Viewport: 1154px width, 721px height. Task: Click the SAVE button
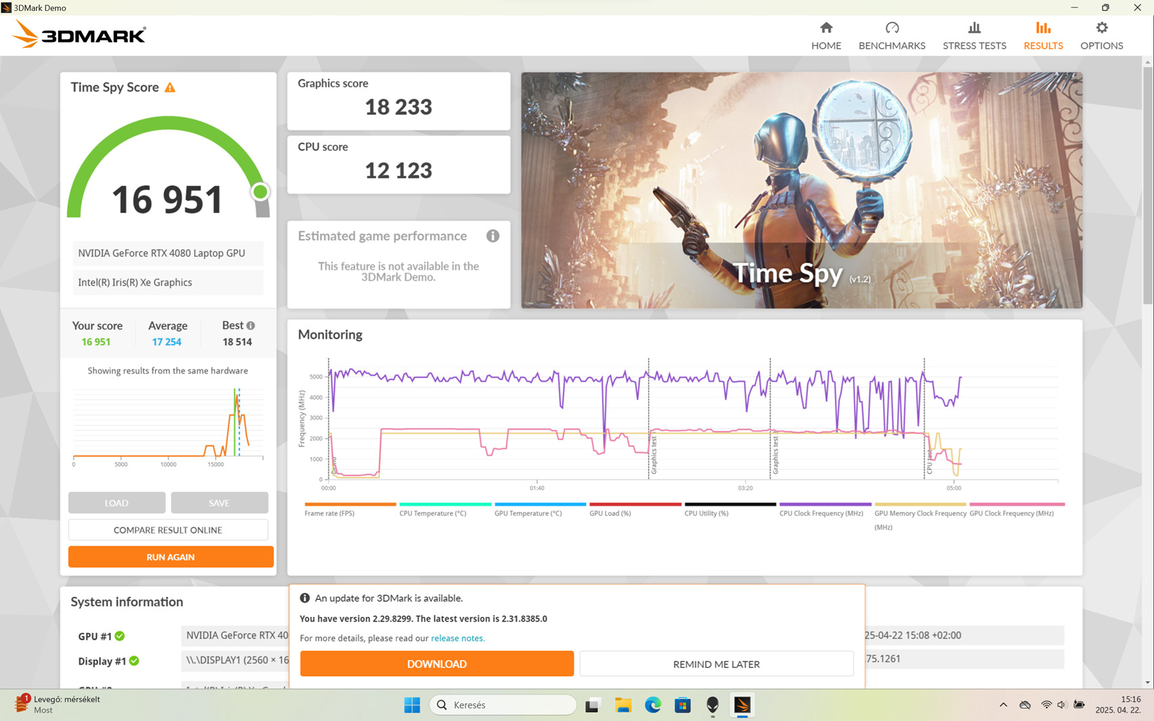click(219, 503)
